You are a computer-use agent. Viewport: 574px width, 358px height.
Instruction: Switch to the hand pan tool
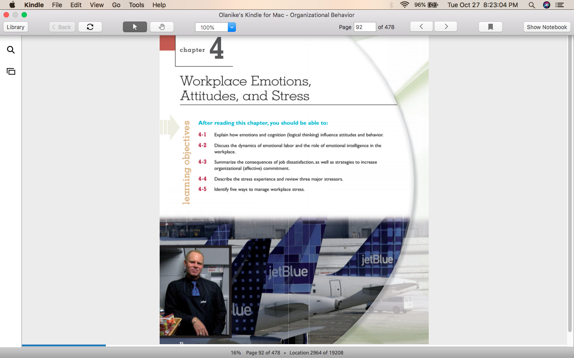[x=162, y=27]
